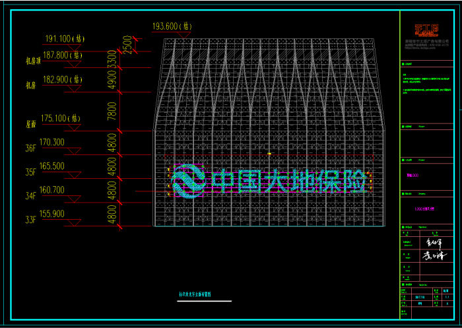Select the 3300 vertical dimension text
462x328 pixels.
pos(112,59)
